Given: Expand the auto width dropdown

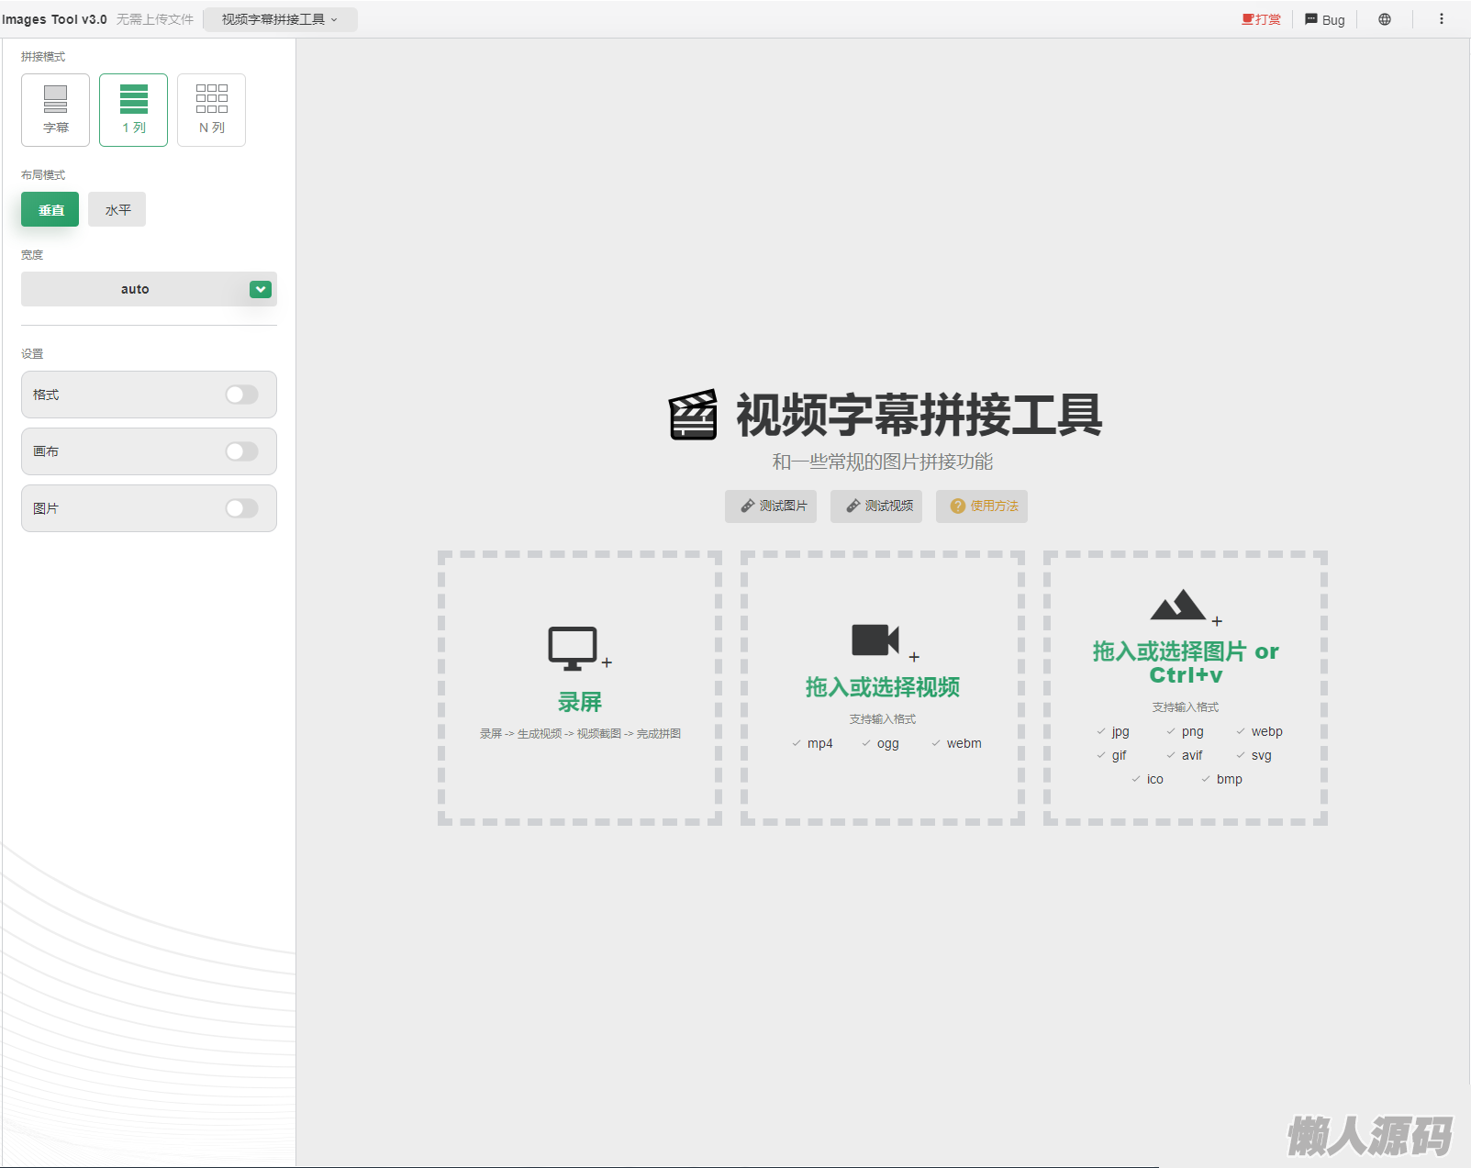Looking at the screenshot, I should 261,290.
